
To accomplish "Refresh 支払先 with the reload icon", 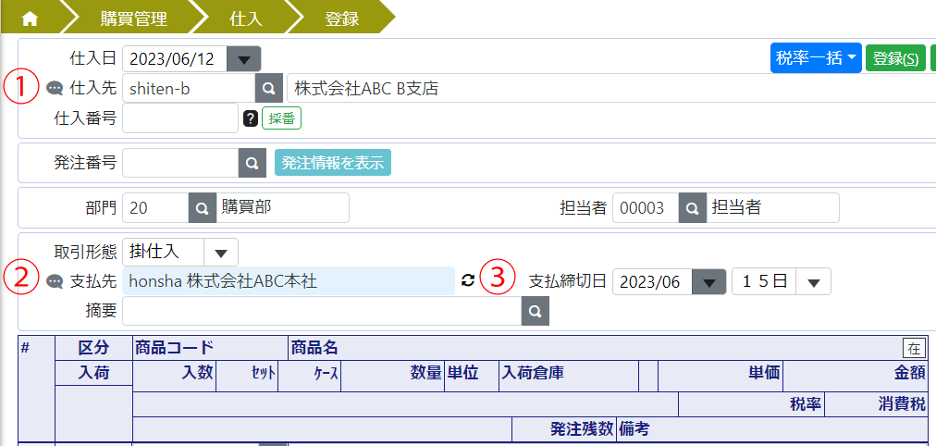I will click(x=469, y=280).
